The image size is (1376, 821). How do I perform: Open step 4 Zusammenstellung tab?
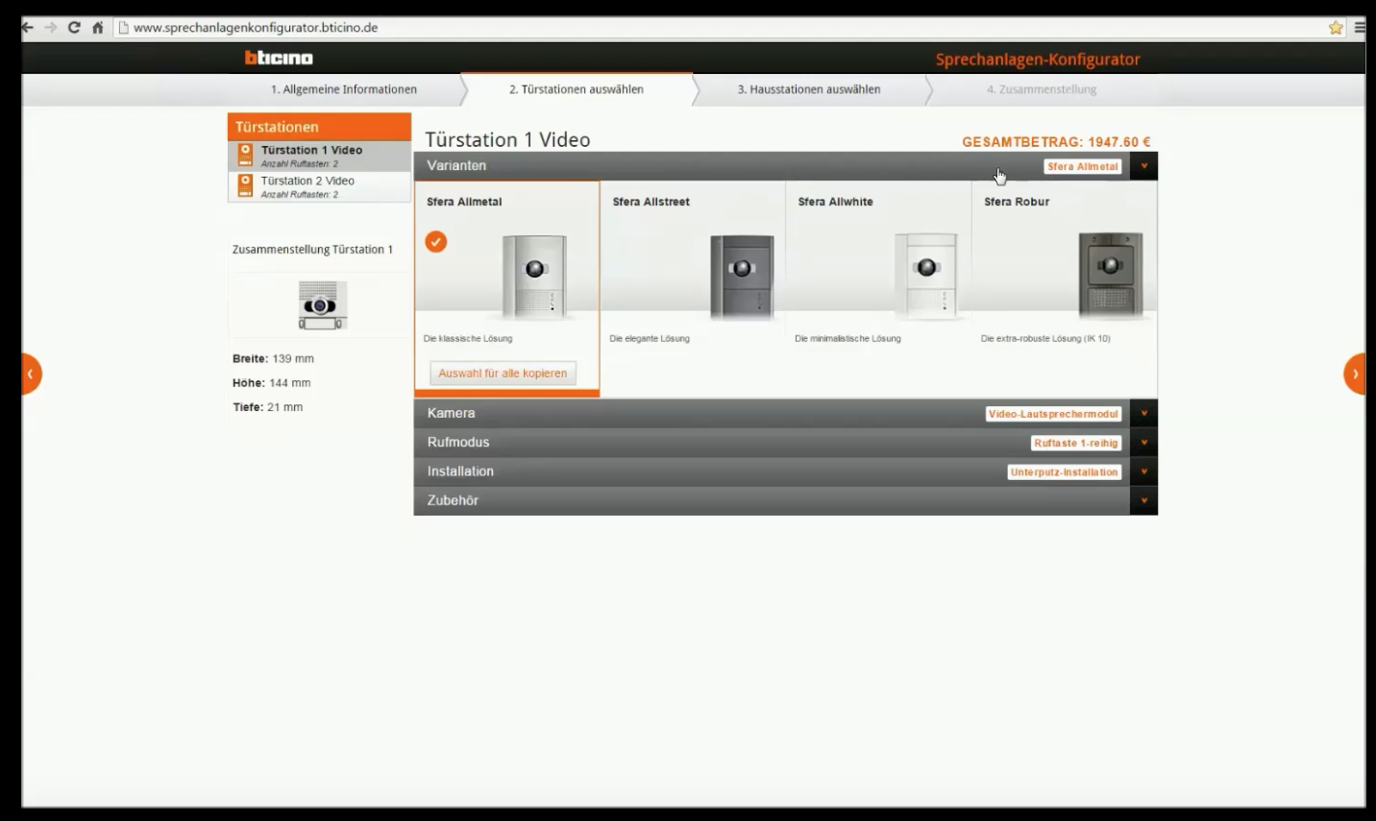[1042, 89]
